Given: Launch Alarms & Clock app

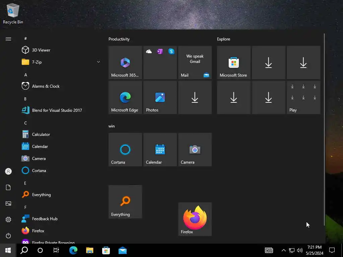Looking at the screenshot, I should click(x=61, y=86).
